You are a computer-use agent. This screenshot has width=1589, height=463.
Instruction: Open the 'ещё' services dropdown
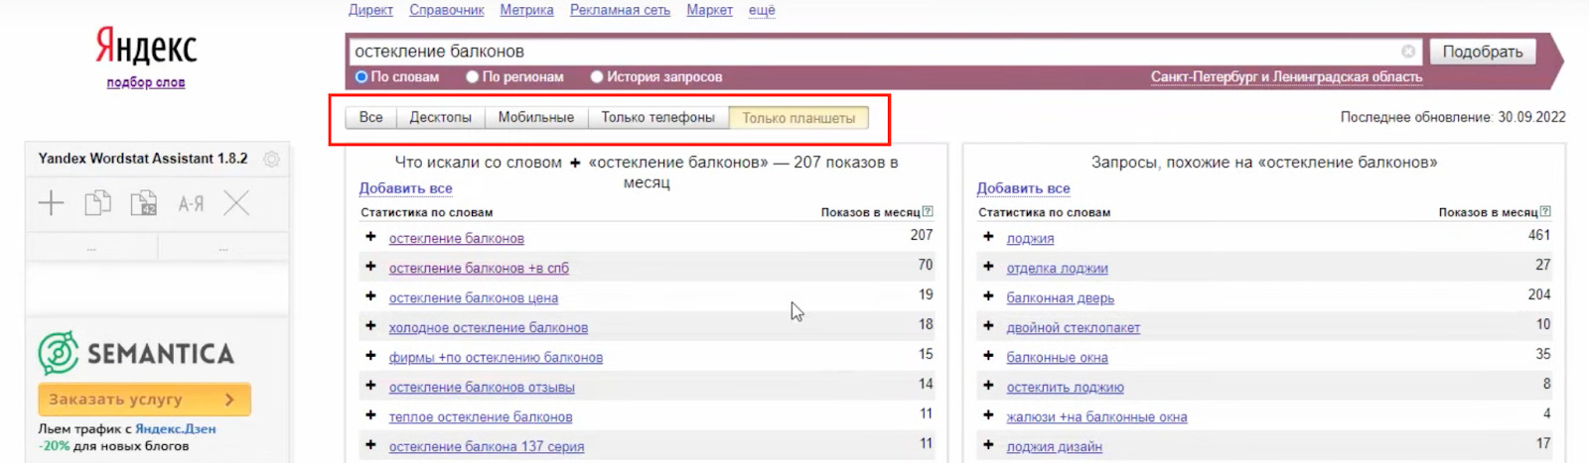pos(762,10)
